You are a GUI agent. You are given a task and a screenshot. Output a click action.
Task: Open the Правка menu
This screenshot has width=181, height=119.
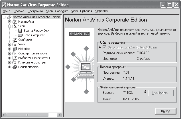pyautogui.click(x=19, y=11)
